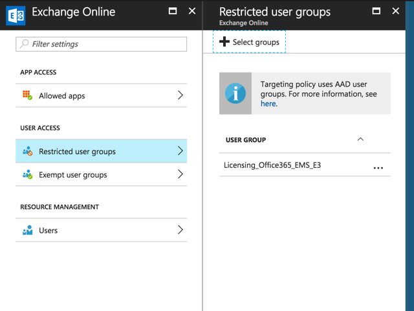Image resolution: width=414 pixels, height=311 pixels.
Task: Click the Exempt user groups icon
Action: 27,174
